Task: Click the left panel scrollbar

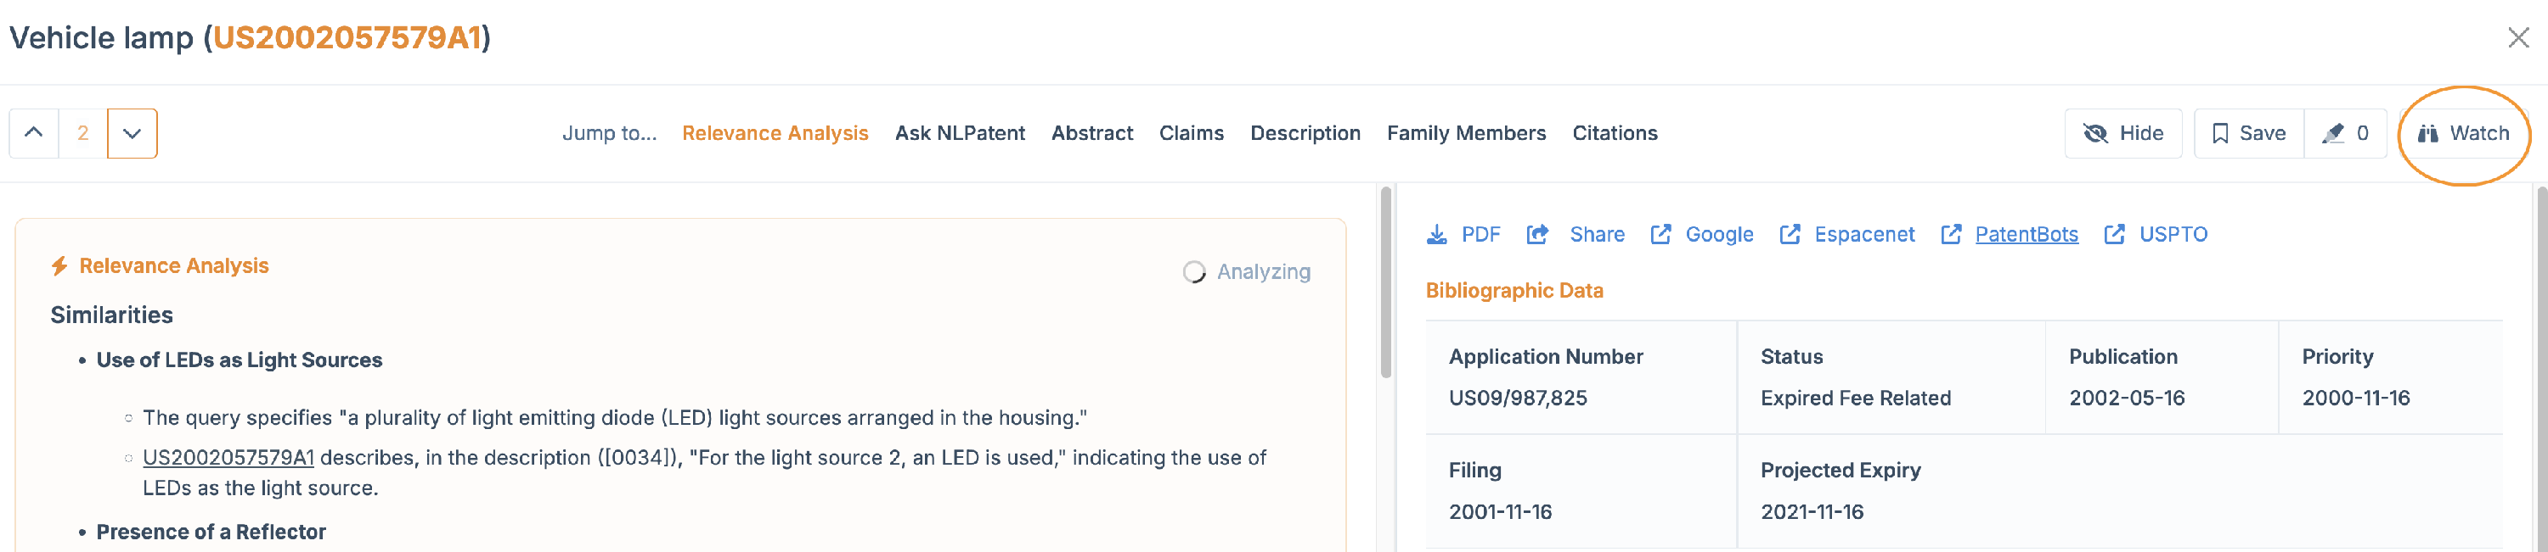Action: [1386, 282]
